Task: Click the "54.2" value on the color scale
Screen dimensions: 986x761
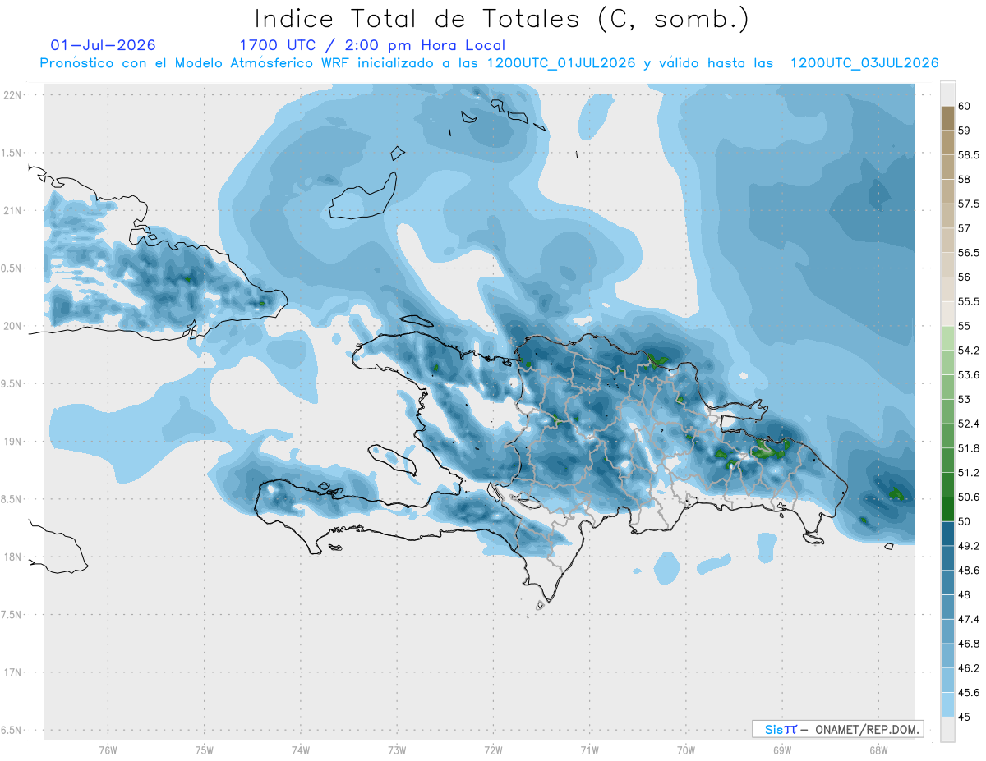Action: tap(968, 351)
